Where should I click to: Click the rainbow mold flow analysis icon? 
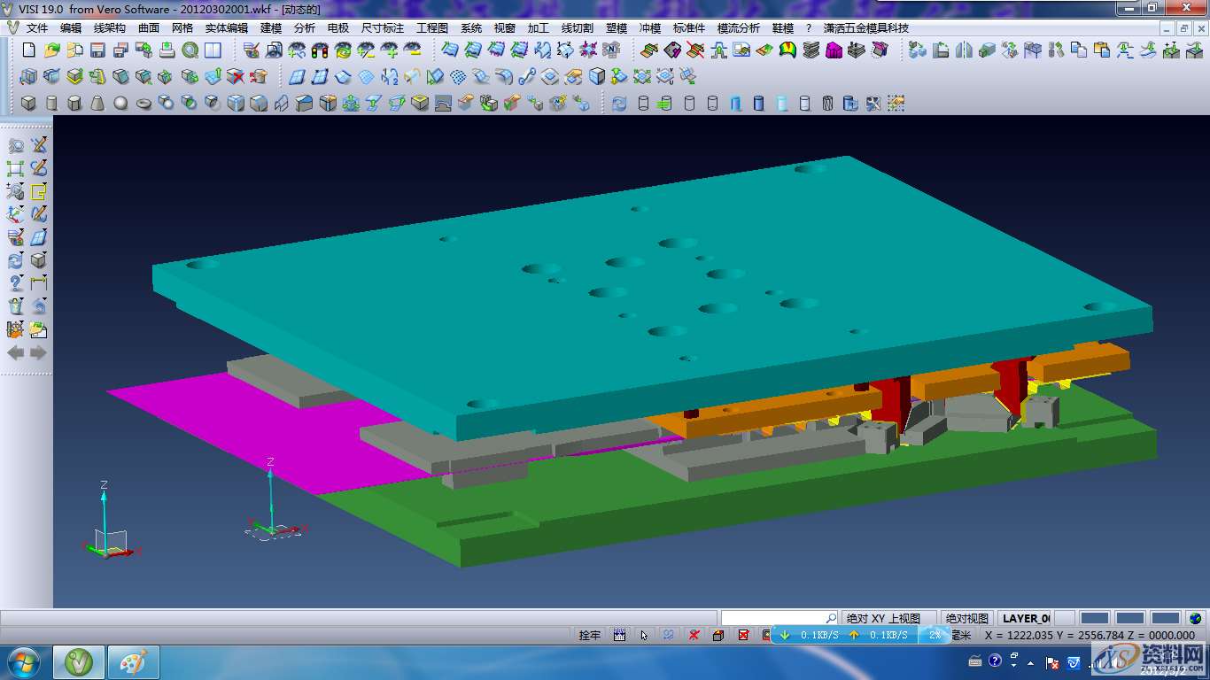[787, 50]
